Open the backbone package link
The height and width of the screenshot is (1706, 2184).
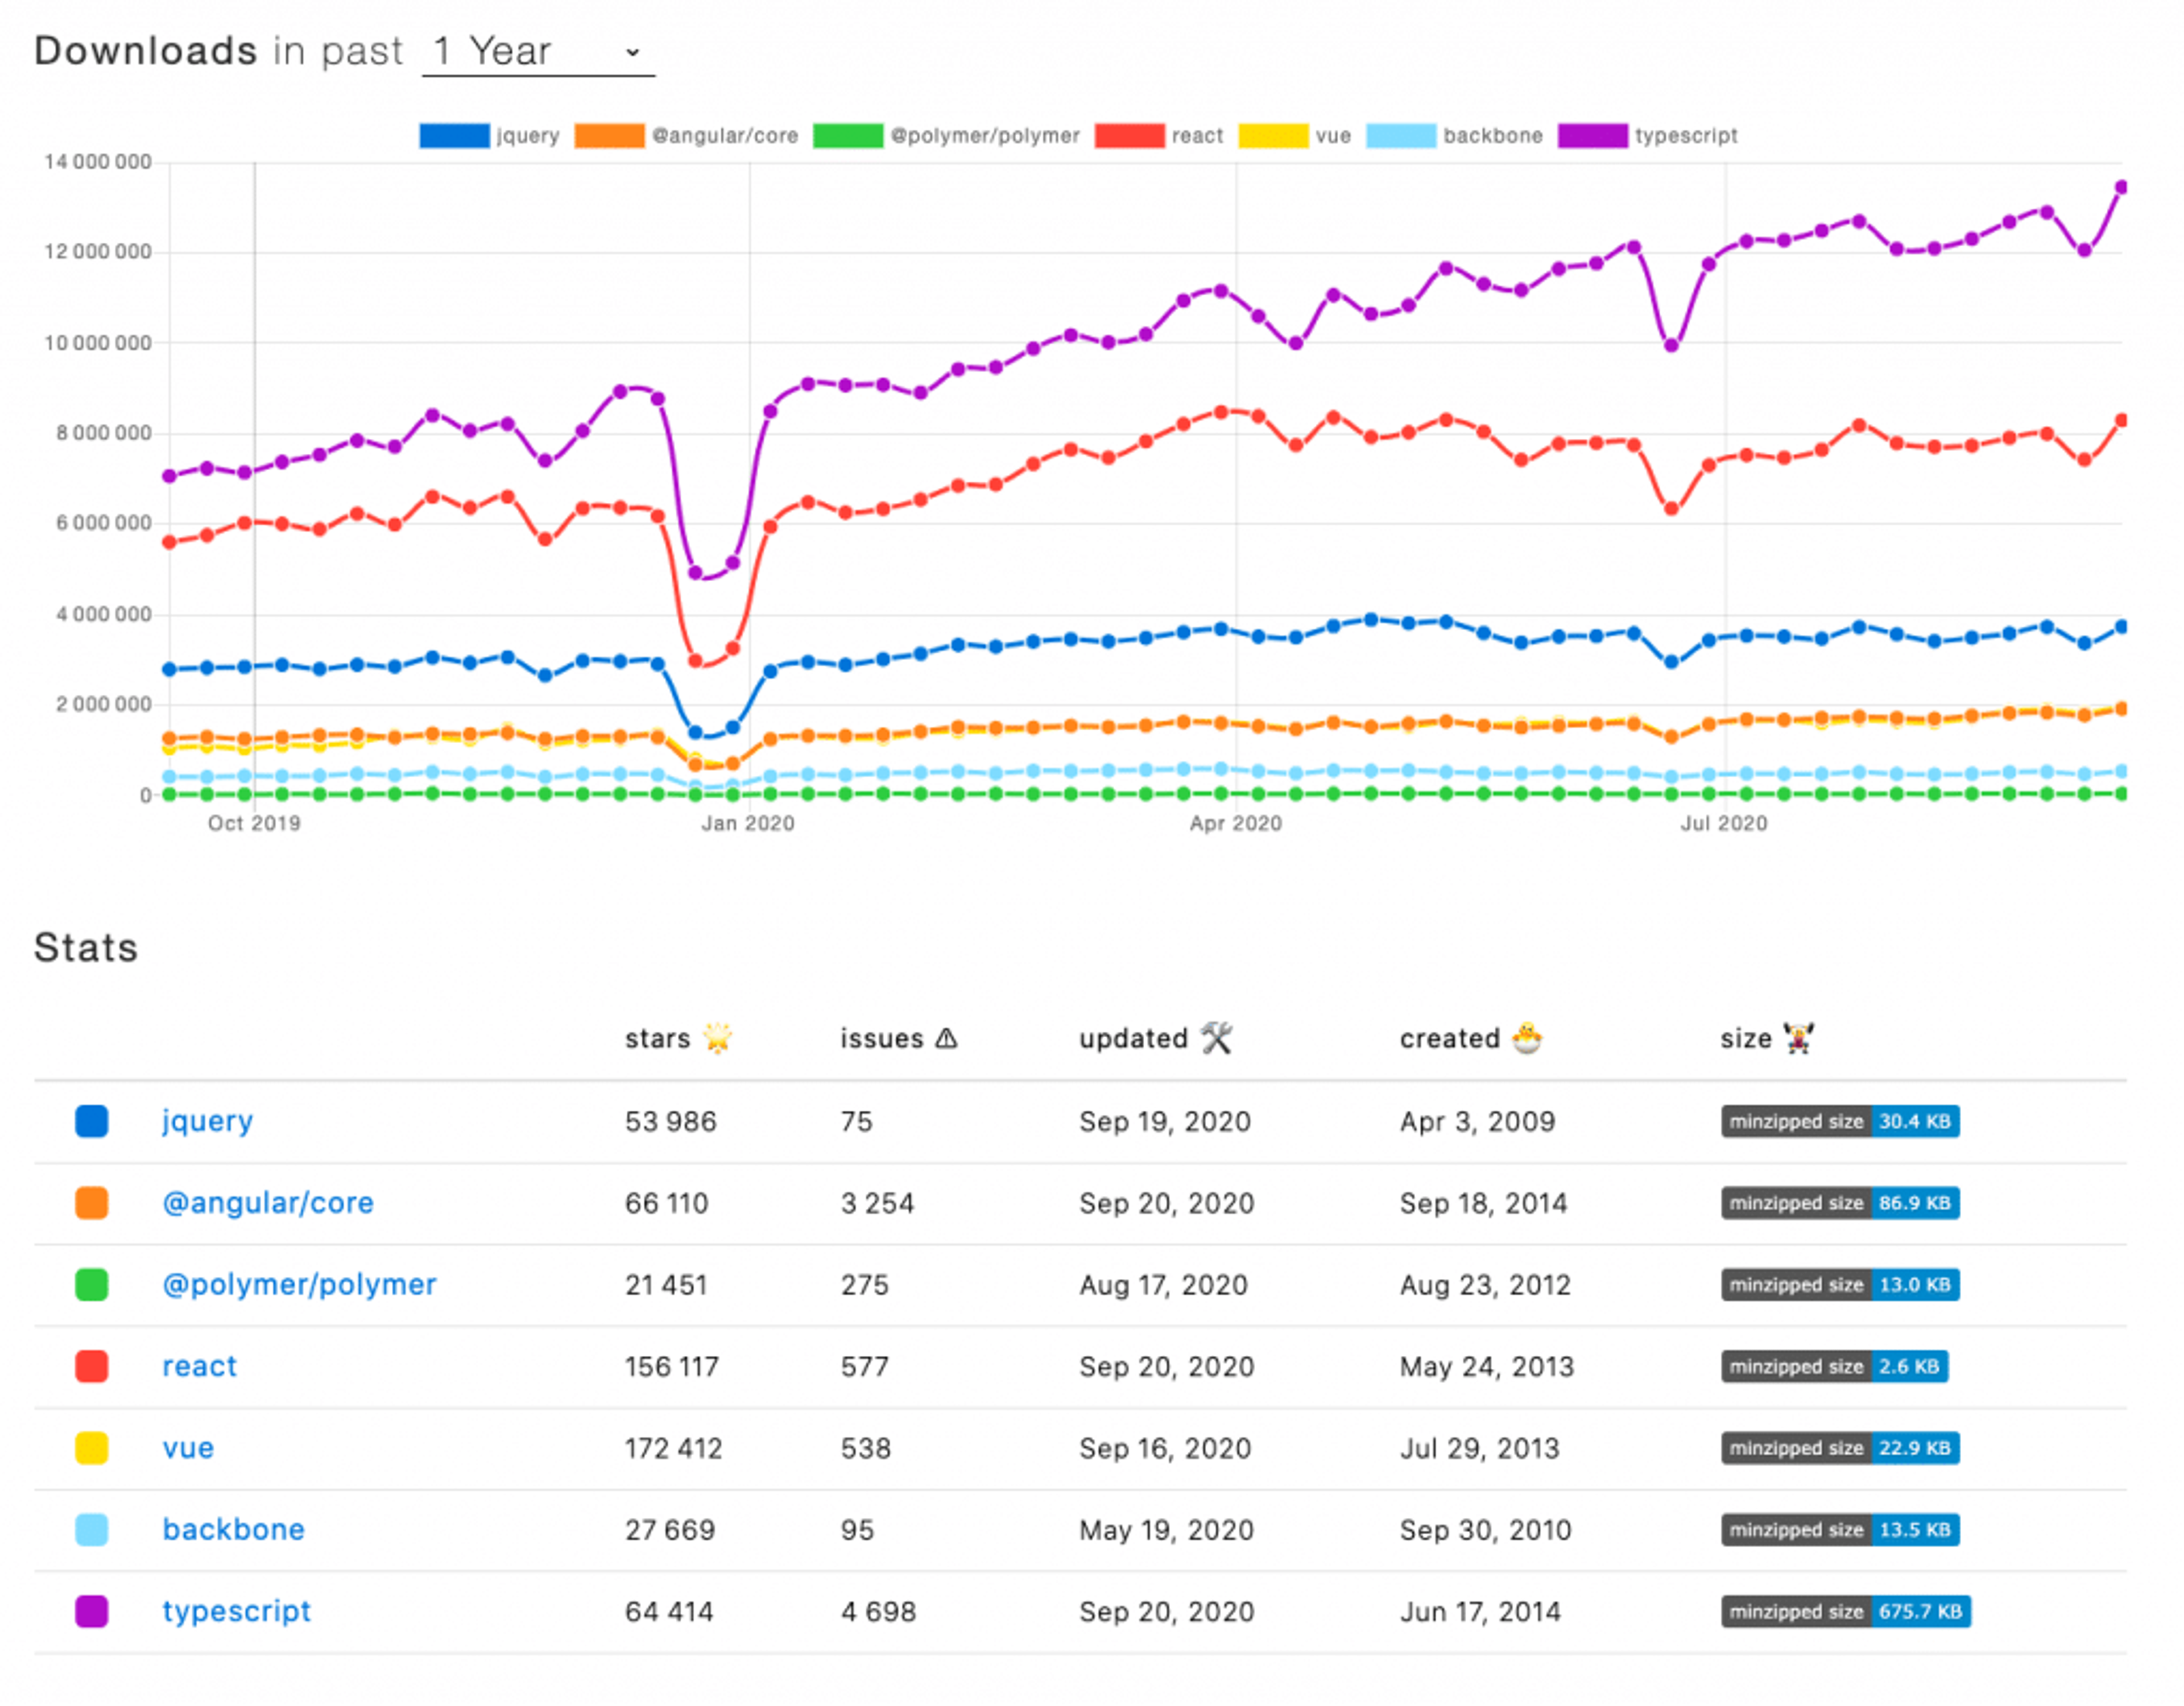coord(233,1530)
